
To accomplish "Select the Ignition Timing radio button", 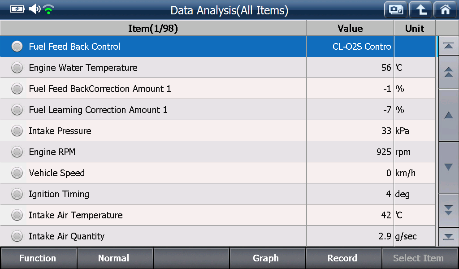I will point(17,194).
